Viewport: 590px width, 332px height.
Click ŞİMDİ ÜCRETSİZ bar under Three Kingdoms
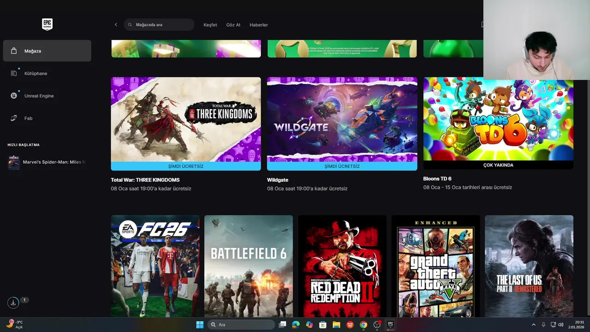click(x=186, y=166)
